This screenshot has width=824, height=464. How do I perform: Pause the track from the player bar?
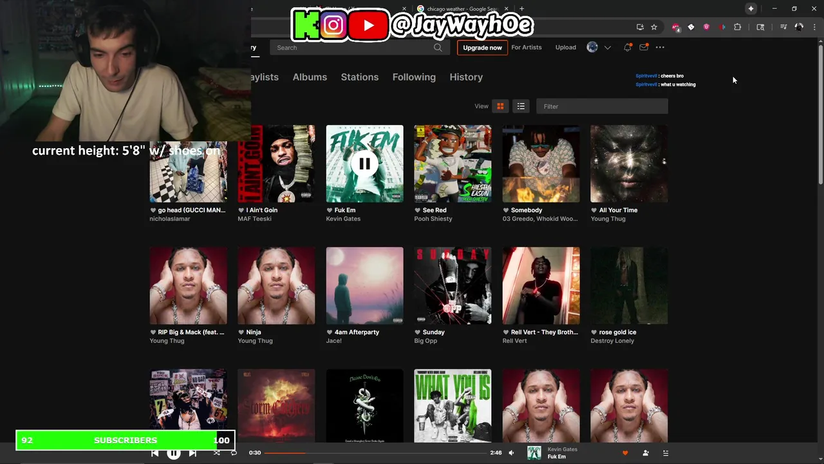[x=173, y=453]
